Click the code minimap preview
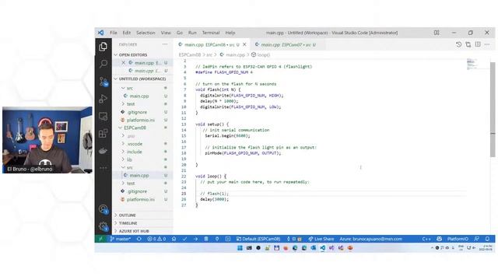 point(472,64)
